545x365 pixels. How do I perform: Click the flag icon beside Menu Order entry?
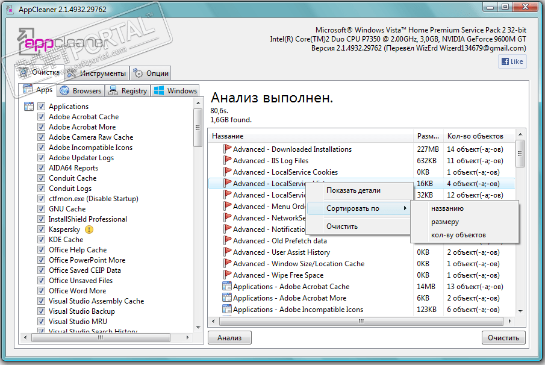[x=227, y=207]
